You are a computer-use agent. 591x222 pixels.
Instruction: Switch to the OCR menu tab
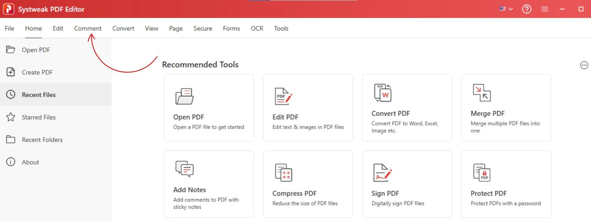[257, 28]
